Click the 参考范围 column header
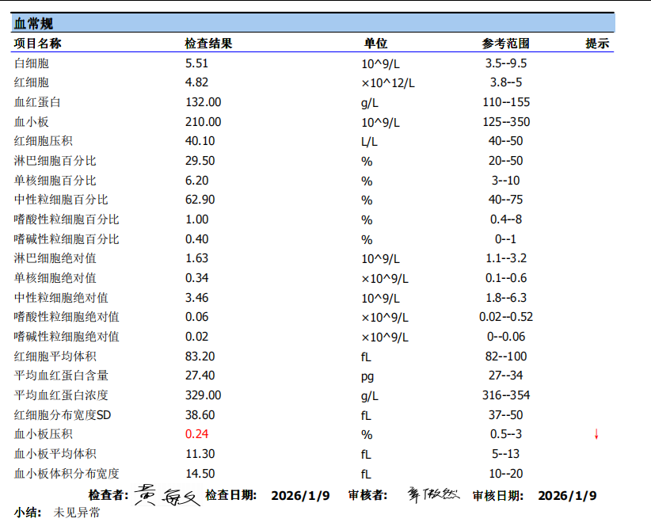Screen dimensions: 651x530 coord(505,44)
